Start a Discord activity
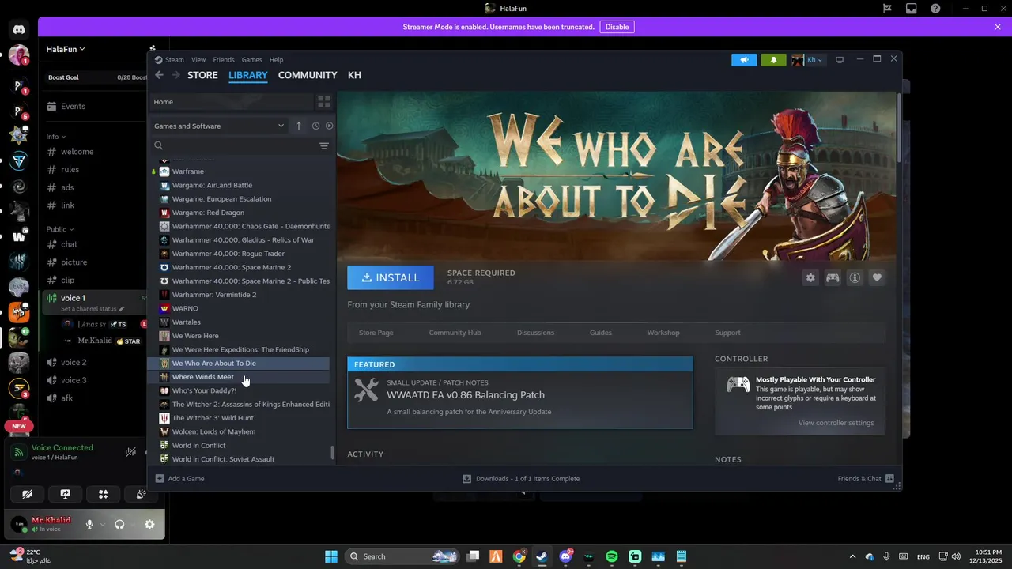 [x=103, y=494]
